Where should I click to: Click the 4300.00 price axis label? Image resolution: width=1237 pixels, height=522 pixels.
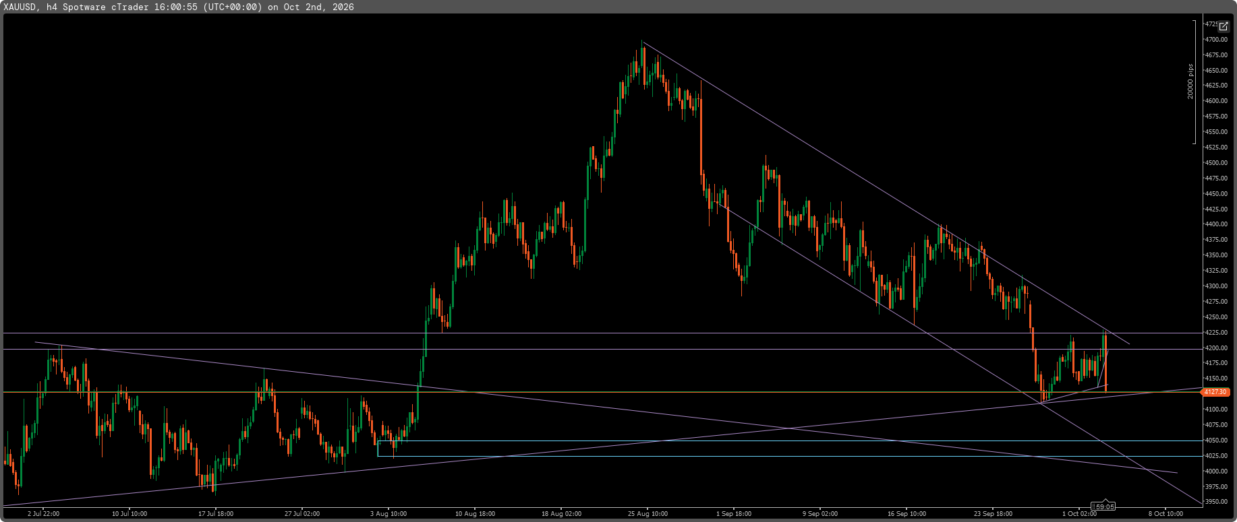click(x=1216, y=286)
